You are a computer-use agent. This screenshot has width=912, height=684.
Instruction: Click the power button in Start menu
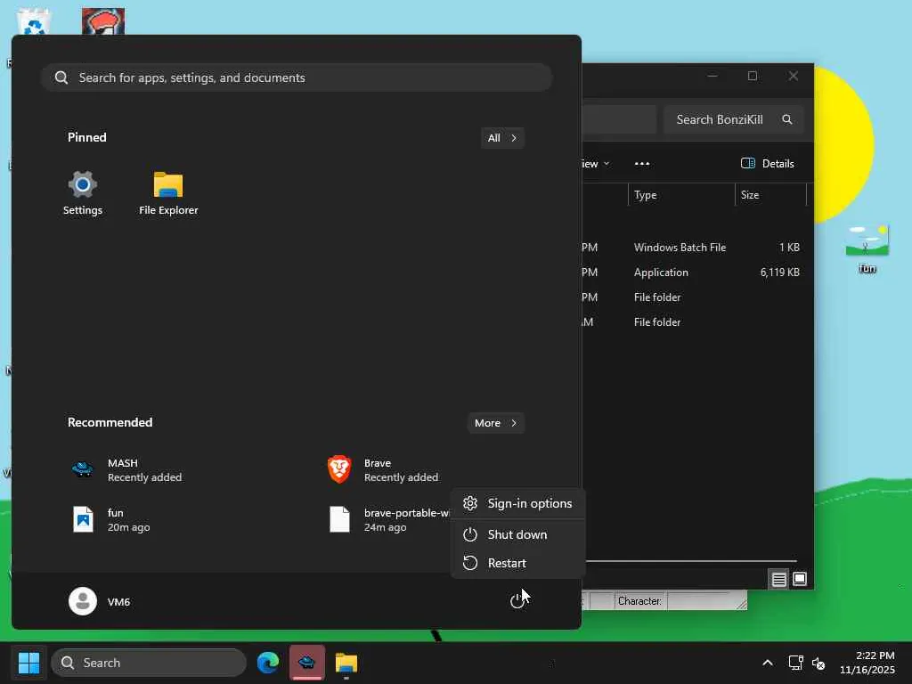(517, 601)
